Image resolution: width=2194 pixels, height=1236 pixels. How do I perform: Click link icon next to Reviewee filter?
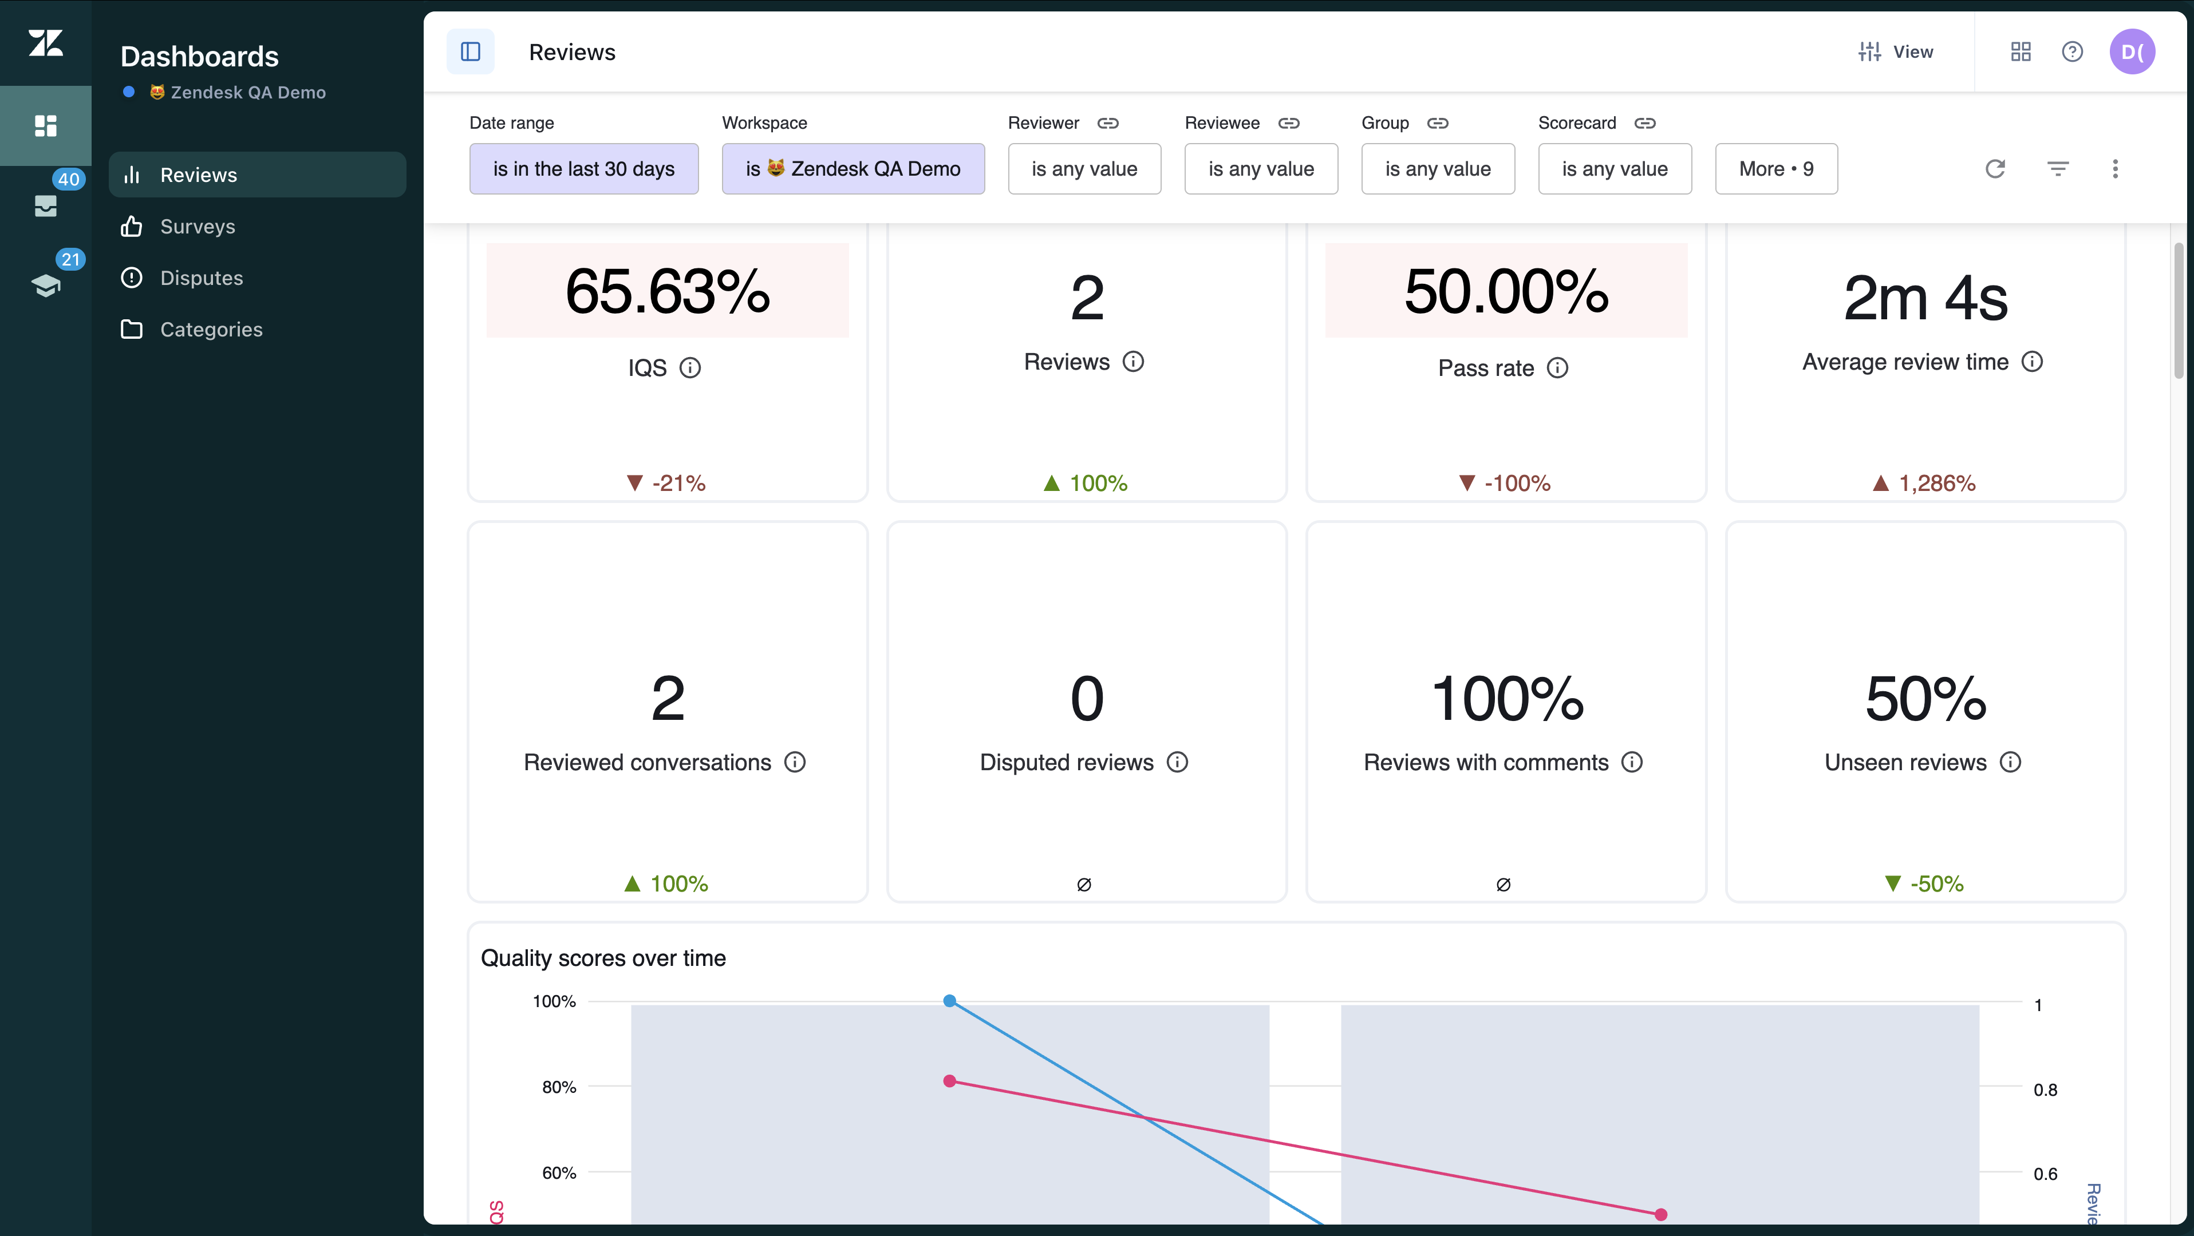coord(1289,122)
